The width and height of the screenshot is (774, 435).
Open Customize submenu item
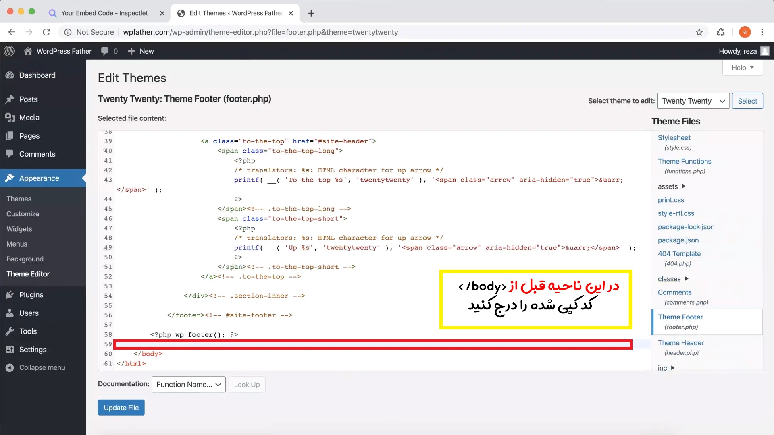(x=23, y=214)
